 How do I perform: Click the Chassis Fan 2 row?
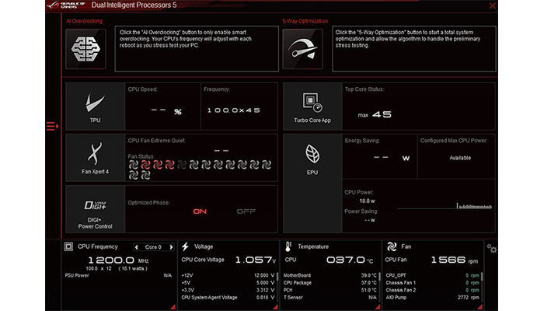[x=433, y=290]
